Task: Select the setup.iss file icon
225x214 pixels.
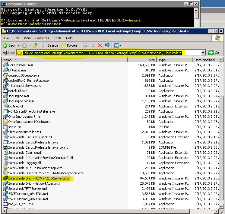Action: pyautogui.click(x=5, y=127)
